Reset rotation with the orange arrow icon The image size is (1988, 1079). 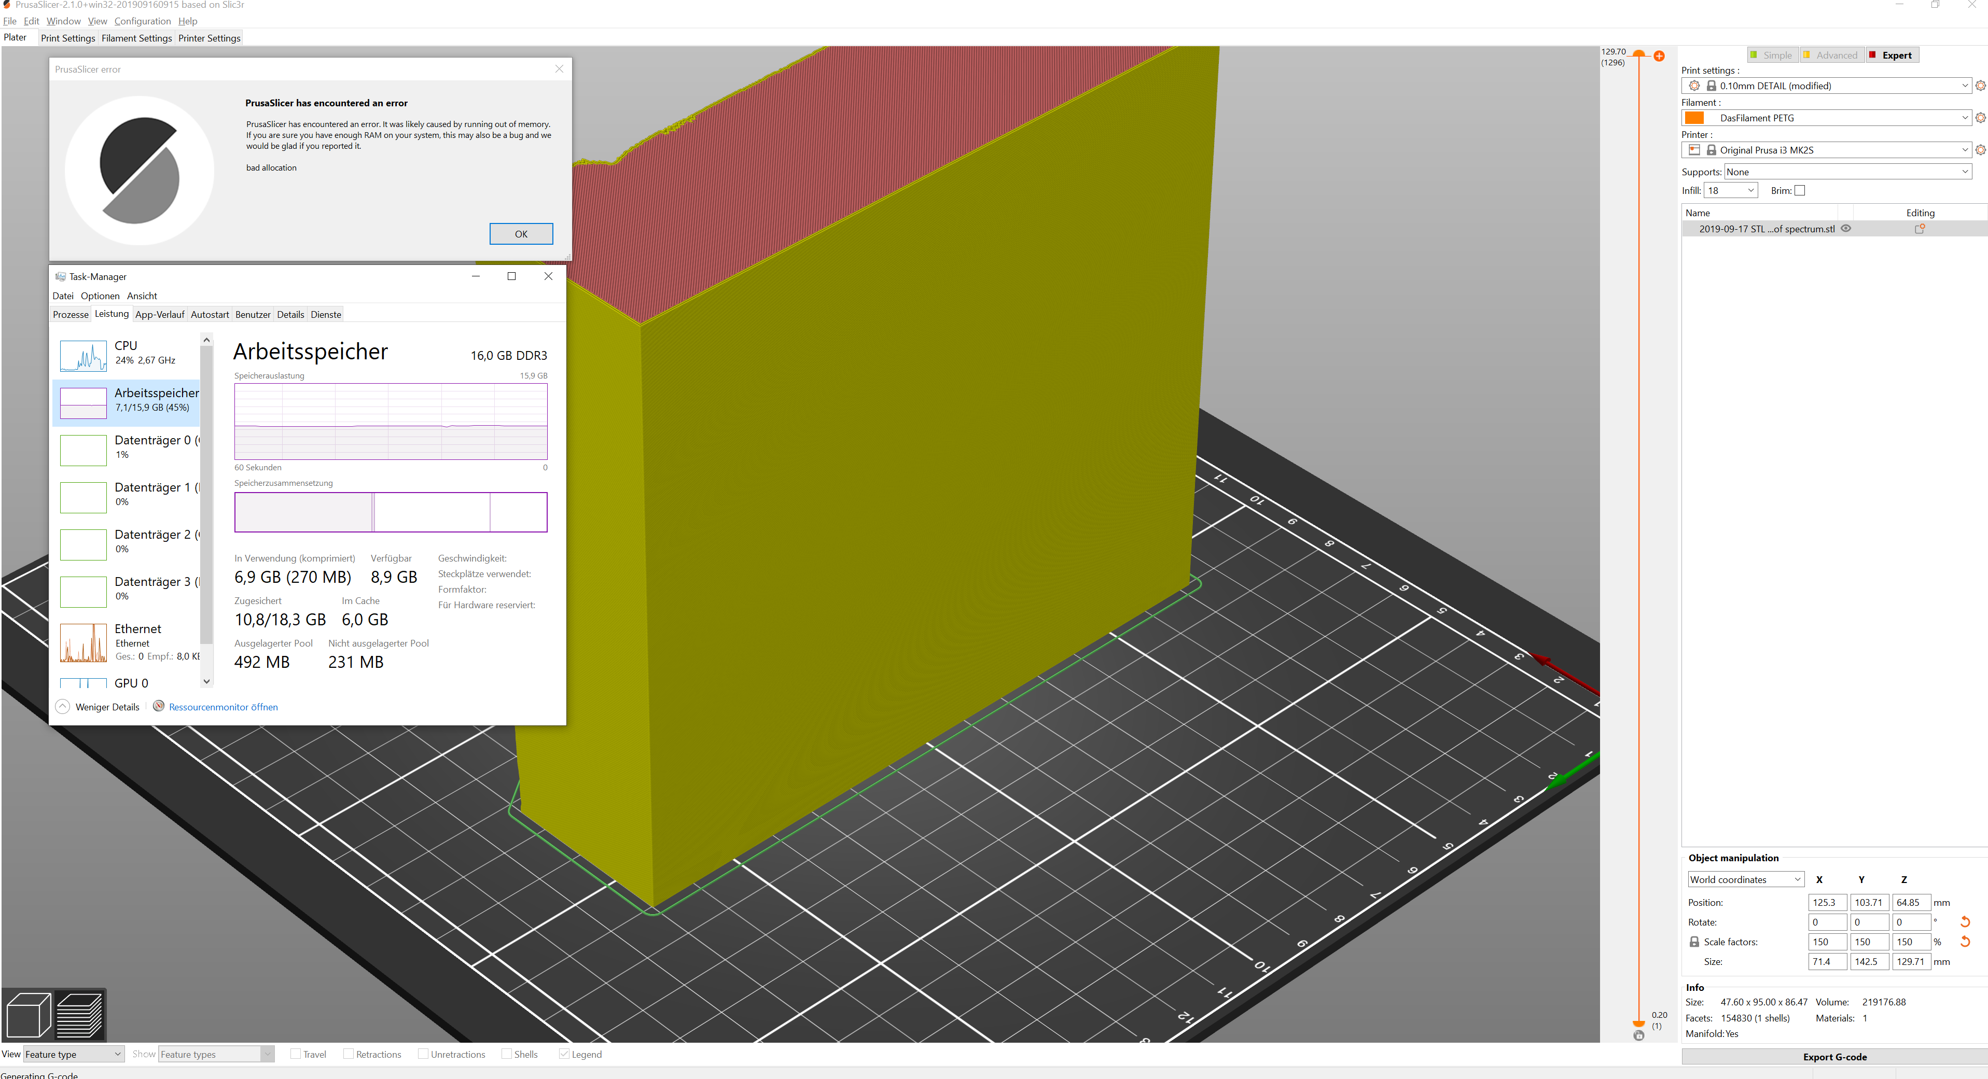click(x=1966, y=922)
